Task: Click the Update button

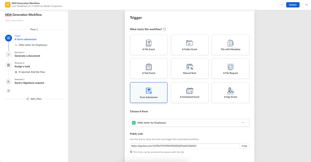Action: 293,5
